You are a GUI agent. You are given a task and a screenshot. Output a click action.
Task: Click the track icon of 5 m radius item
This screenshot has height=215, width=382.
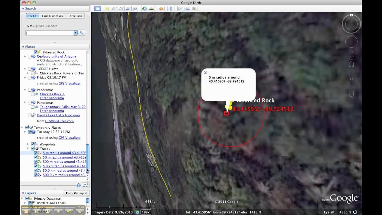point(40,153)
